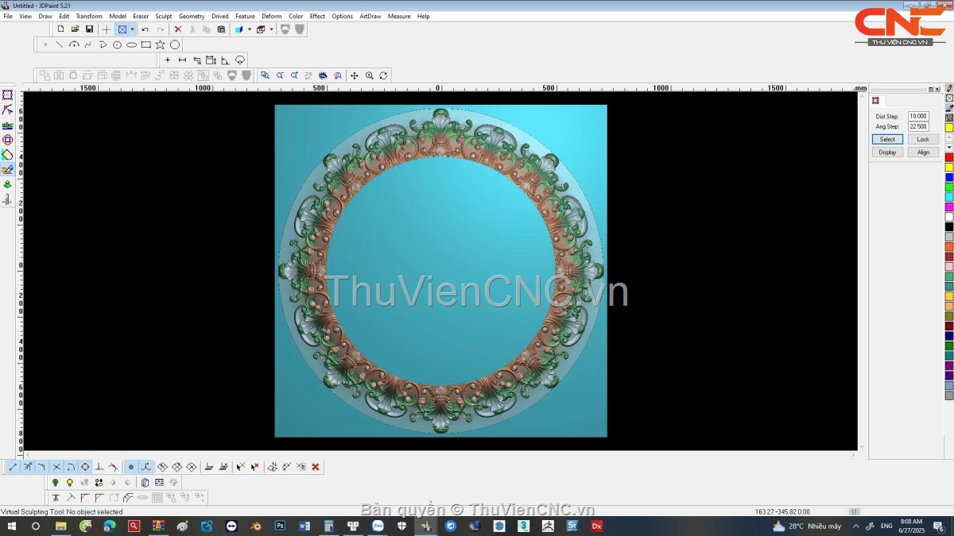Open the dropdown arrow beside the blue cube icon
This screenshot has width=954, height=536.
[x=249, y=29]
